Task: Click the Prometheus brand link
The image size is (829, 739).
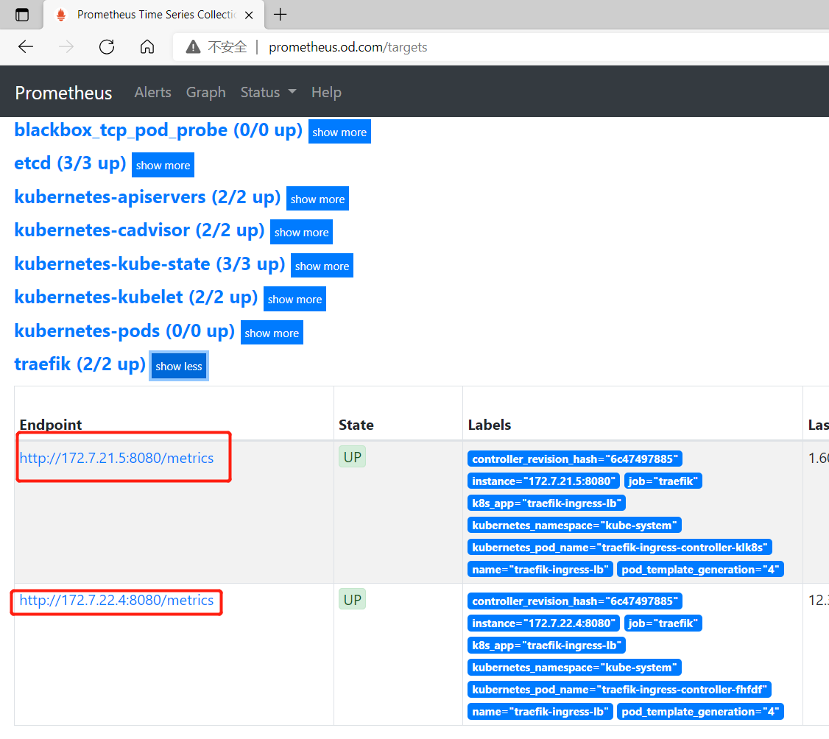Action: [63, 93]
